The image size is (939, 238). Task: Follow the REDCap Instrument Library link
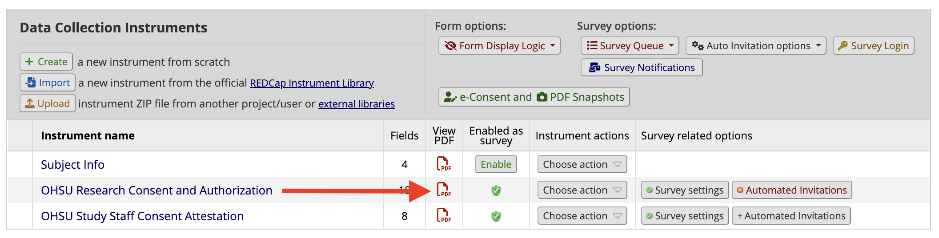(x=312, y=83)
